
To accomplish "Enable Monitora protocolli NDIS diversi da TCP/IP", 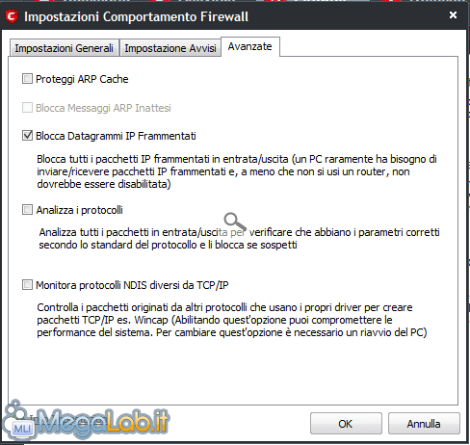I will (x=27, y=285).
